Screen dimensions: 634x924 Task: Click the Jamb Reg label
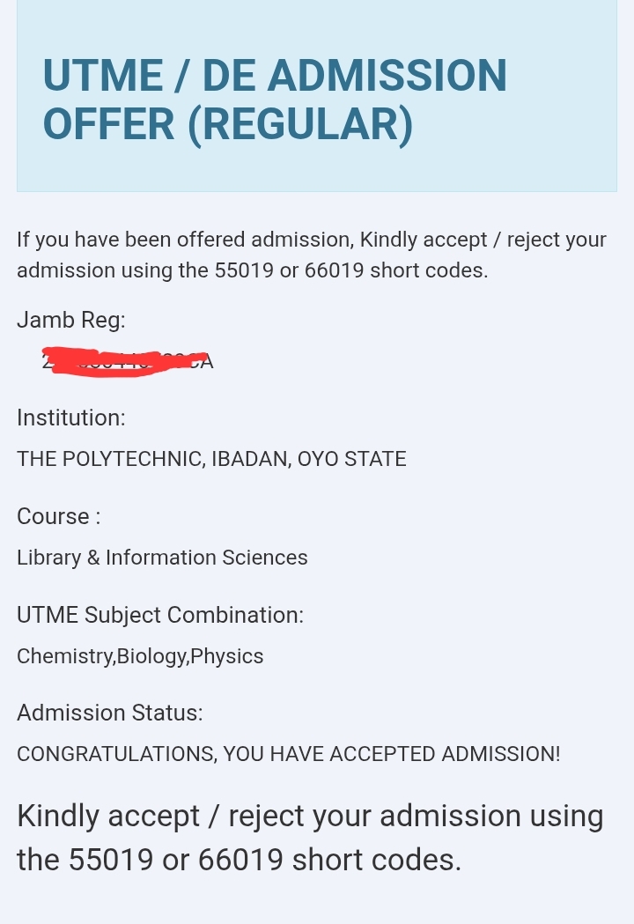click(x=71, y=320)
